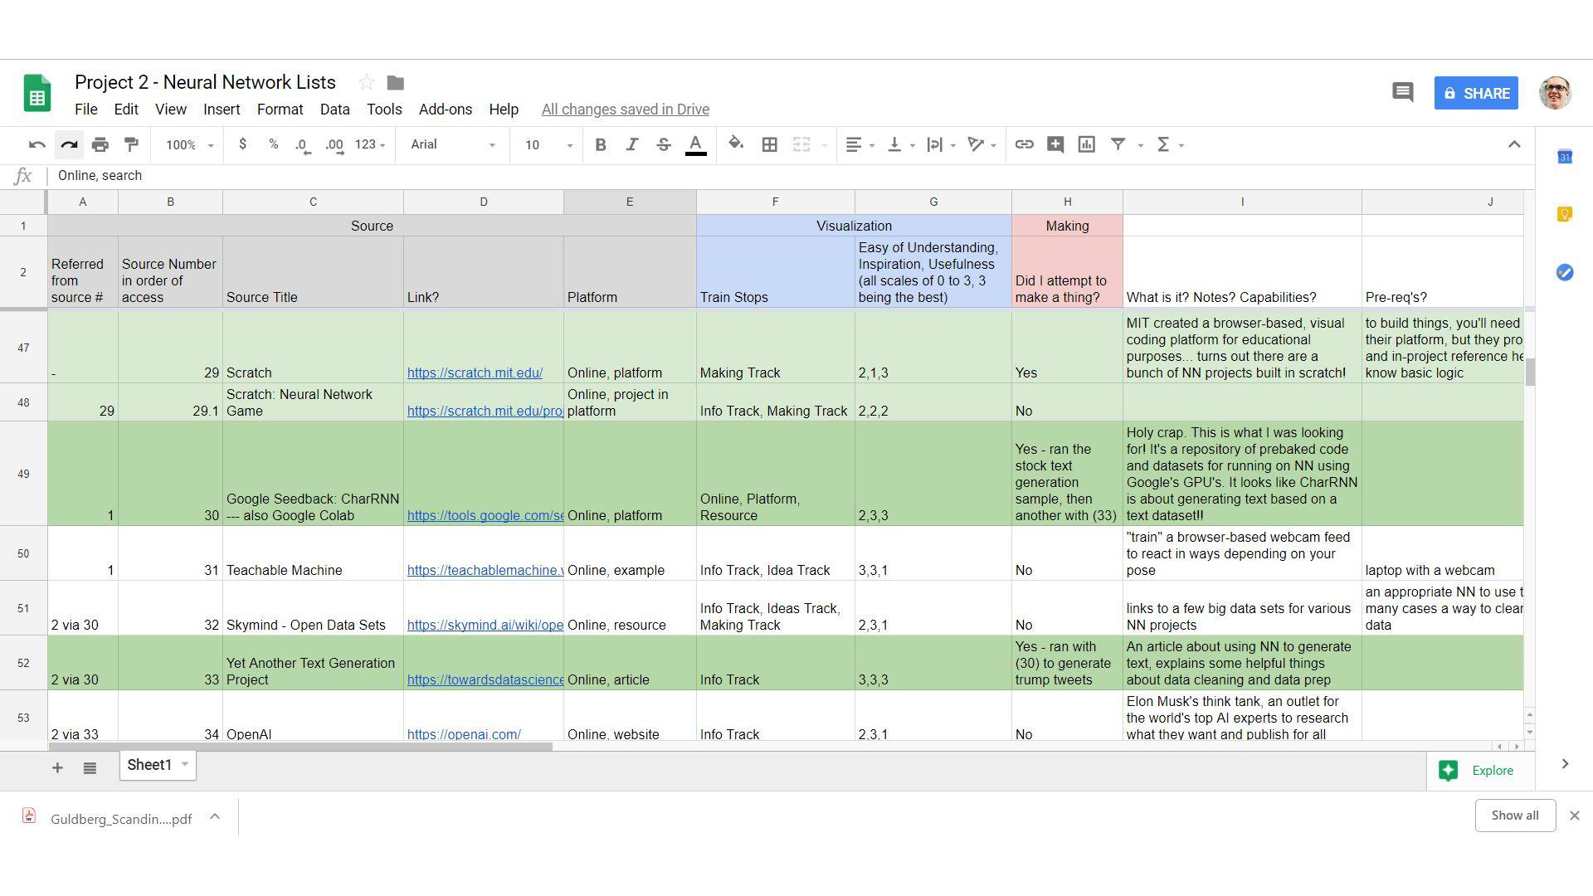
Task: Open the teachablemachine link in row 50
Action: (485, 570)
